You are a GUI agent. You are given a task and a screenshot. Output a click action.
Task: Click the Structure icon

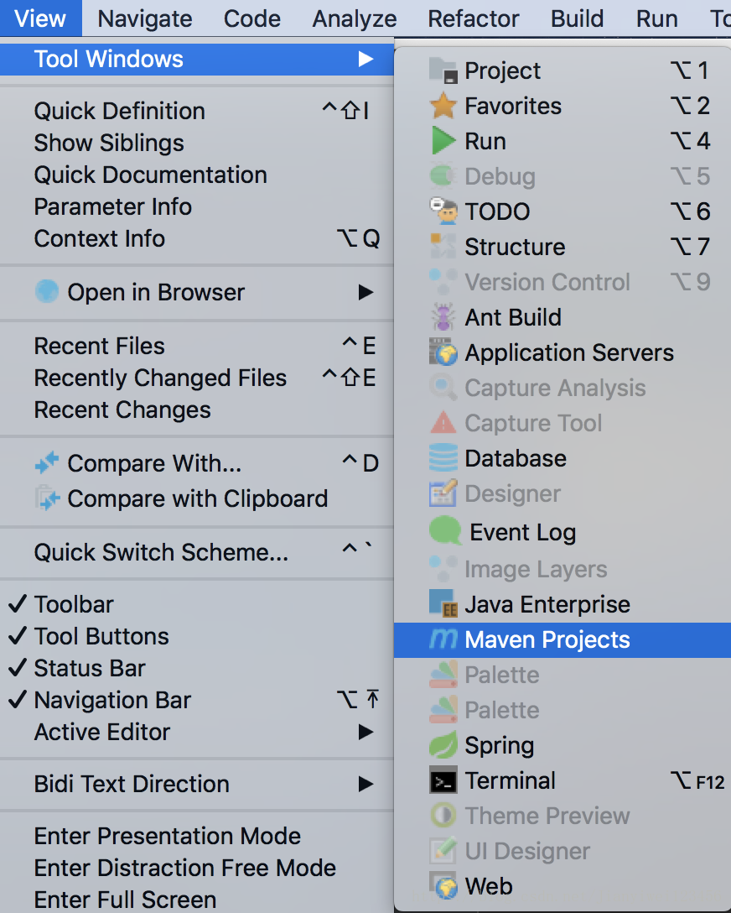click(x=443, y=247)
